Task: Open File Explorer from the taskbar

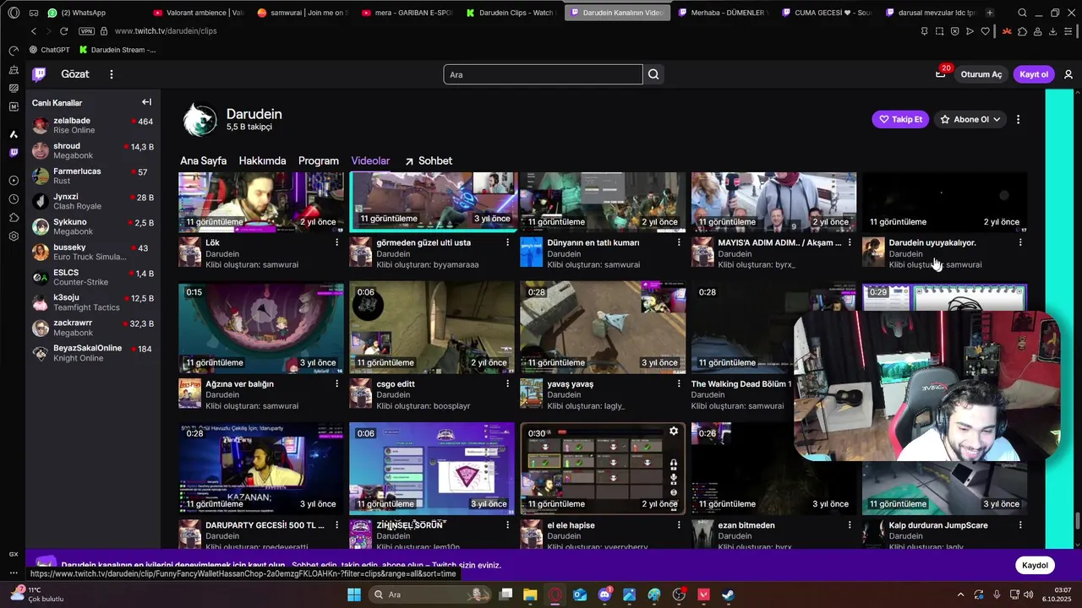Action: click(x=530, y=594)
